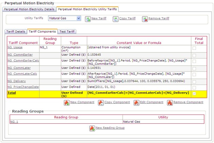The height and width of the screenshot is (143, 214).
Task: Toggle Final Total checkbox for NG_Delivery
Action: [x=194, y=82]
